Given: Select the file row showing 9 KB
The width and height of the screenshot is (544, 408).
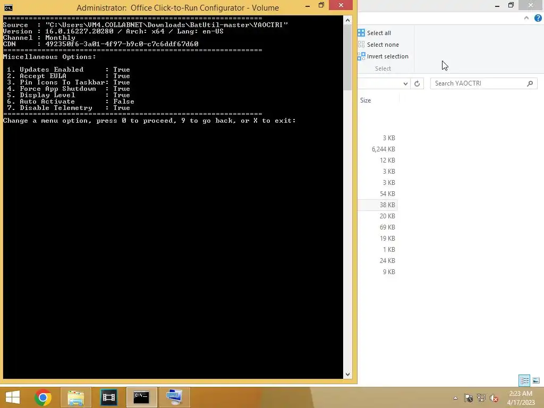Looking at the screenshot, I should point(378,271).
